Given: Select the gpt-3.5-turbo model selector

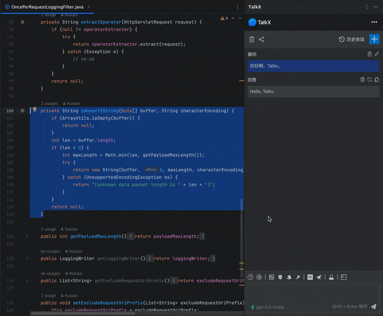Looking at the screenshot, I should click(267, 307).
